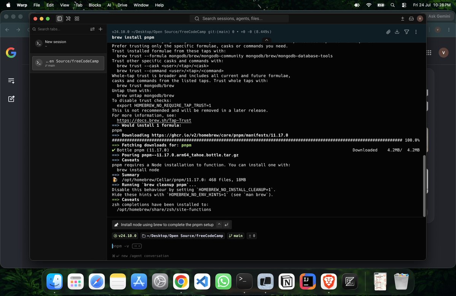Click the "brew install pnpm" command text
Screen dimensions: 456x296
[x=133, y=37]
